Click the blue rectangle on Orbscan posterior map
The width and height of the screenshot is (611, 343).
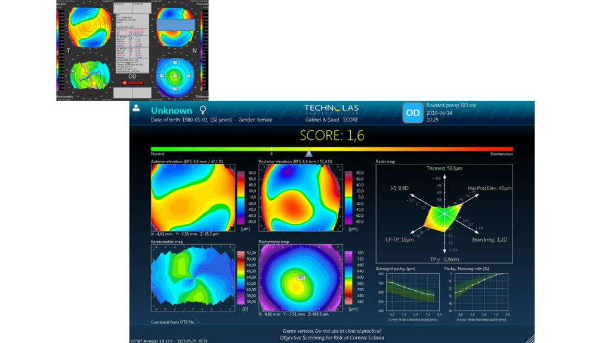[x=175, y=24]
